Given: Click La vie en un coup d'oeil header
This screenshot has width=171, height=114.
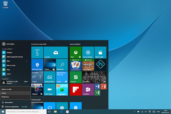Looking at the screenshot, I should [39, 44].
